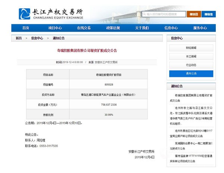The height and width of the screenshot is (173, 224).
Task: Click the signature date 2019年12月4日
Action: point(144,157)
